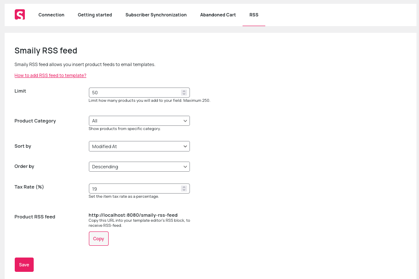The height and width of the screenshot is (279, 419).
Task: Open the Order by dropdown
Action: coord(139,167)
